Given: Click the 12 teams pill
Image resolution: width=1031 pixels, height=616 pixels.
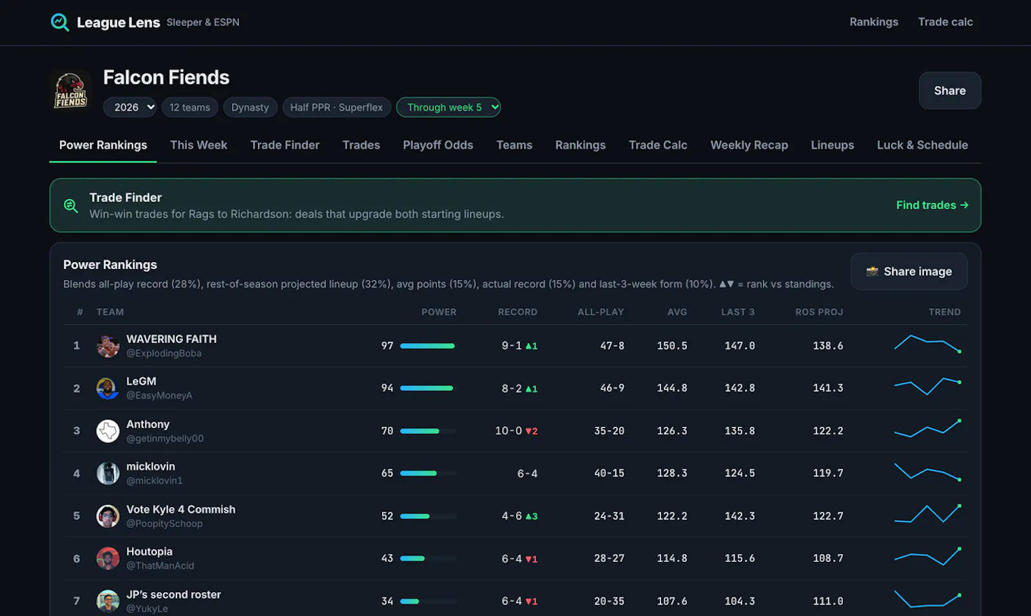Looking at the screenshot, I should point(190,107).
